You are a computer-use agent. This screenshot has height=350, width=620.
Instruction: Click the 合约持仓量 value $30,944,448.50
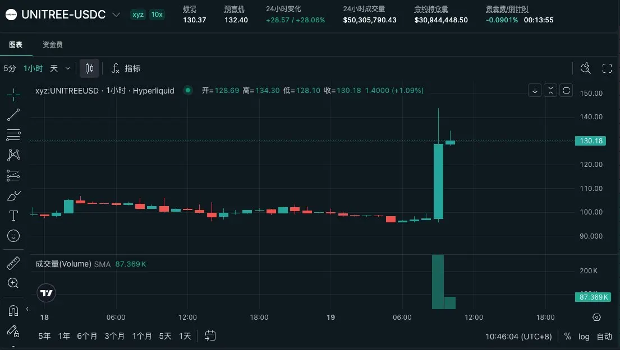pyautogui.click(x=441, y=20)
